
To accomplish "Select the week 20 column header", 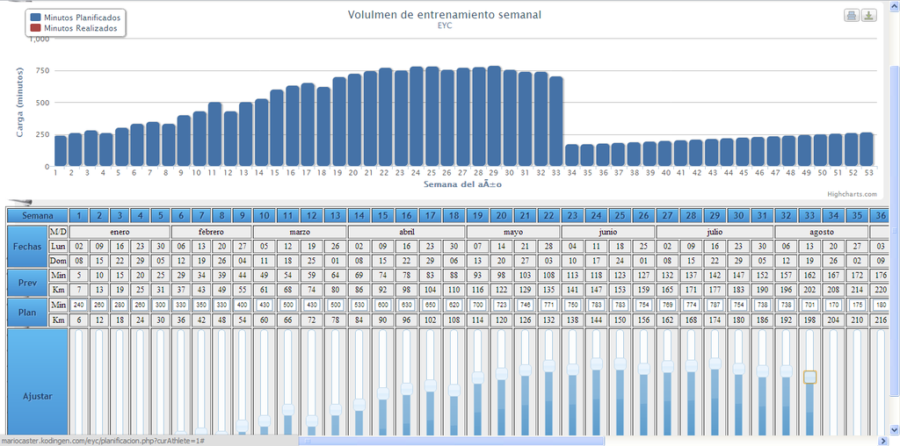I will click(x=501, y=216).
